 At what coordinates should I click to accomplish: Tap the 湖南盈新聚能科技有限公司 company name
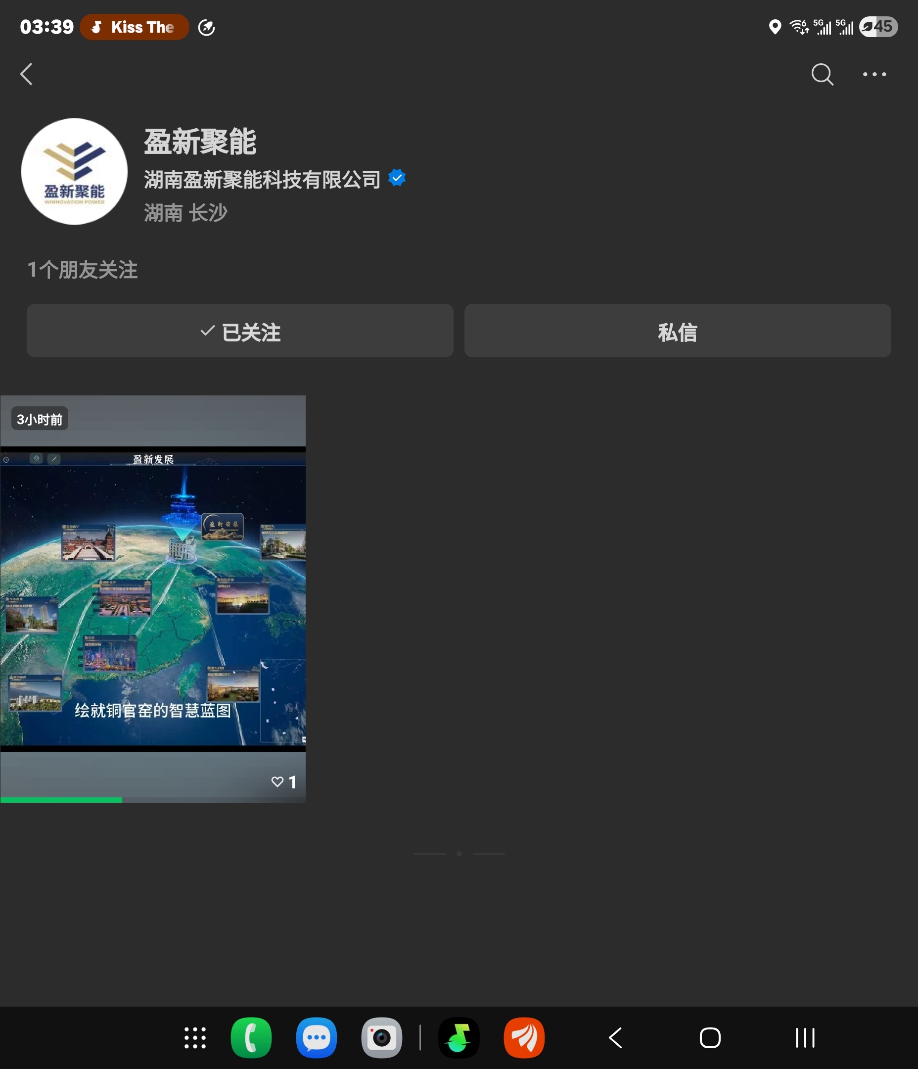click(x=262, y=179)
